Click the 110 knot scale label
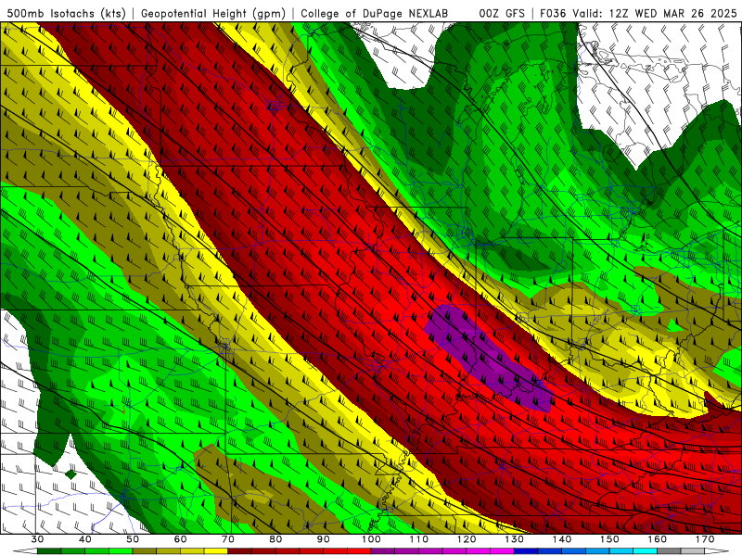This screenshot has width=742, height=556. 419,539
